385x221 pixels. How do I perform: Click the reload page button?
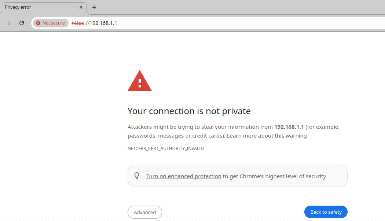pos(22,23)
